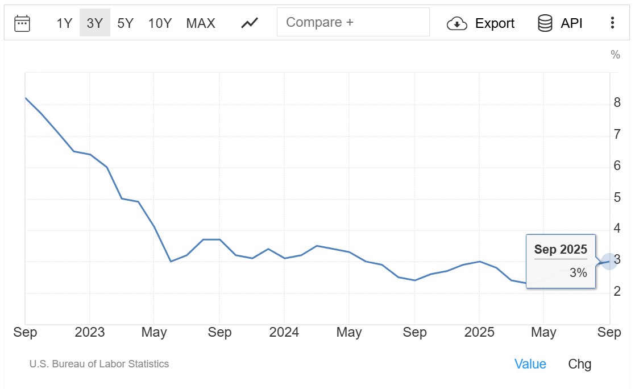This screenshot has height=389, width=635.
Task: Click the Sep 2025 data point marker
Action: [x=609, y=262]
